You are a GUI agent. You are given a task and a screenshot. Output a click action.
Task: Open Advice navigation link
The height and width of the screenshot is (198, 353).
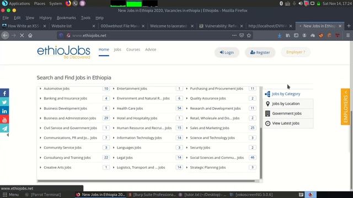coord(151,50)
